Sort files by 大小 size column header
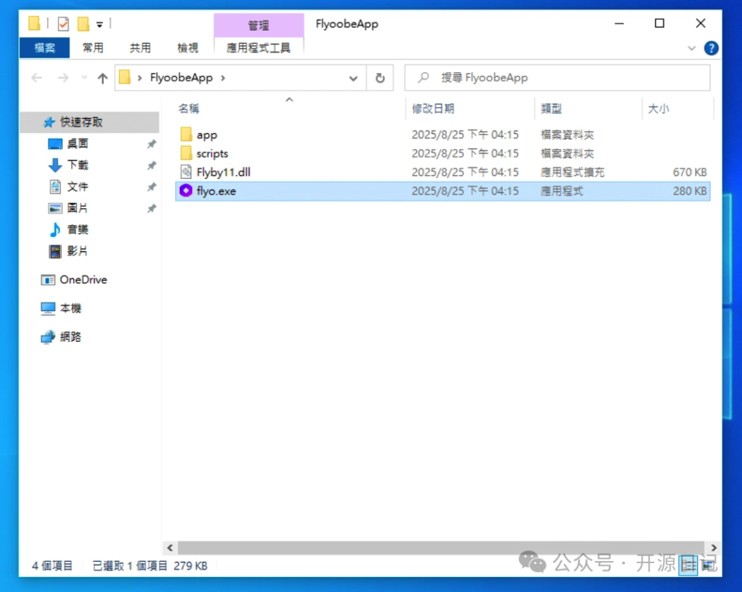Viewport: 742px width, 592px height. (658, 109)
